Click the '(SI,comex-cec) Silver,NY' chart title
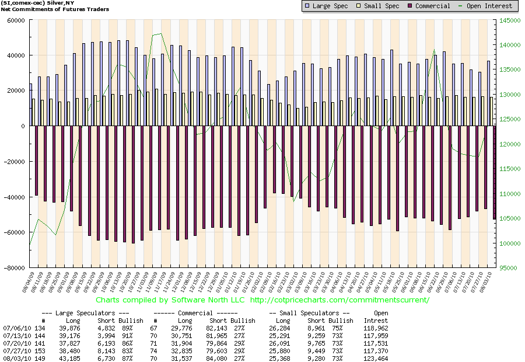 (42, 4)
